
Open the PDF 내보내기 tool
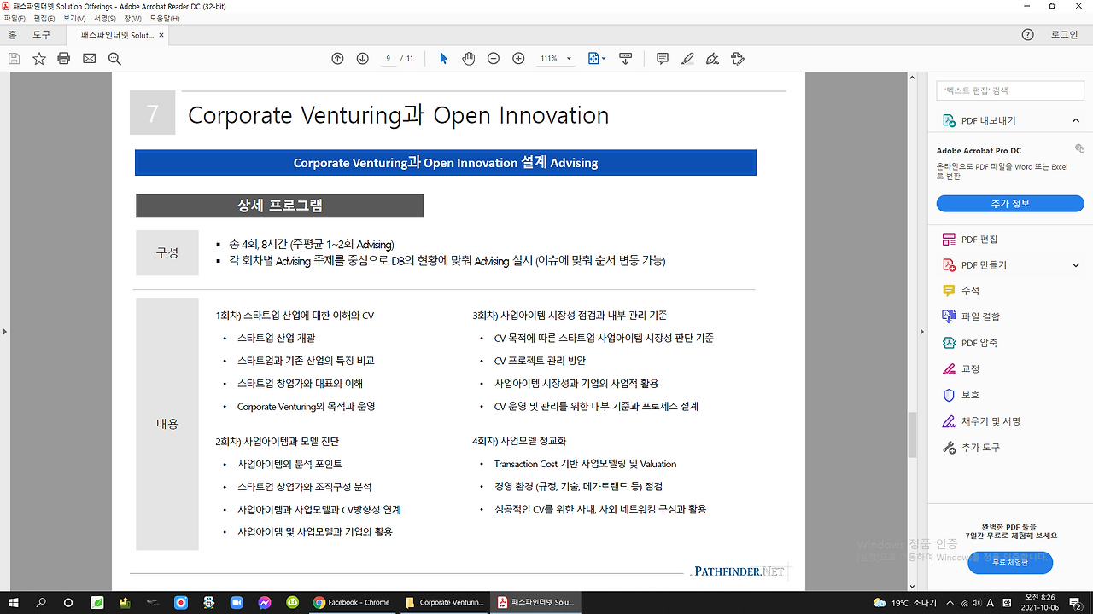[988, 121]
